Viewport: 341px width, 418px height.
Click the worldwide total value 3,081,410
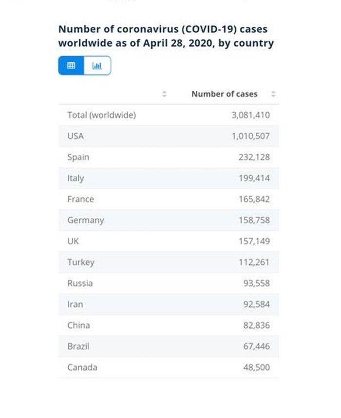coord(251,115)
